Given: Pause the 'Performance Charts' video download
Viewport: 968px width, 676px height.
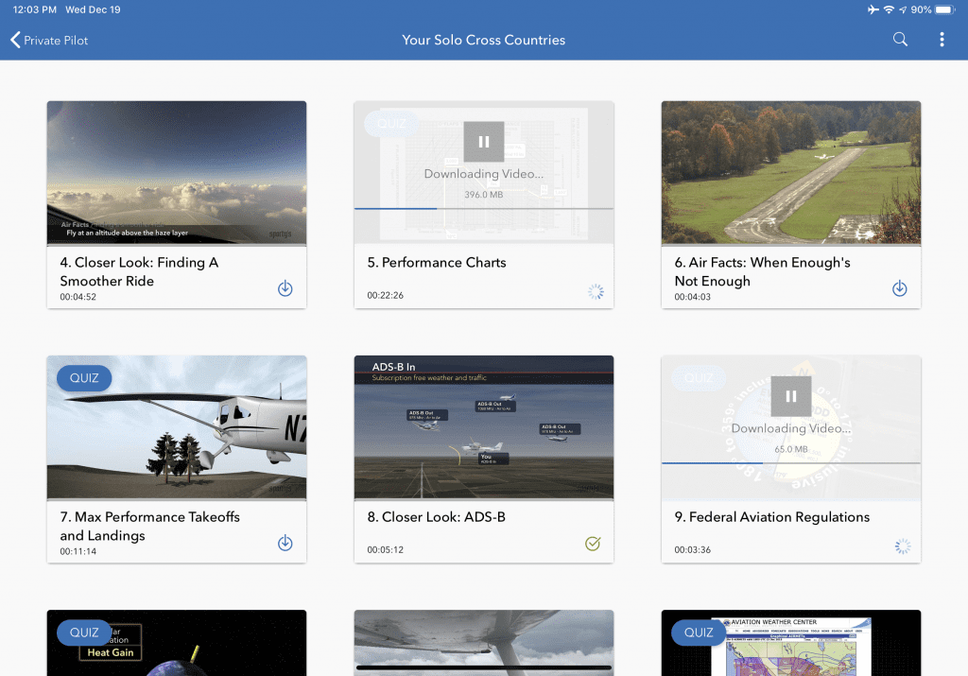Looking at the screenshot, I should pos(483,141).
